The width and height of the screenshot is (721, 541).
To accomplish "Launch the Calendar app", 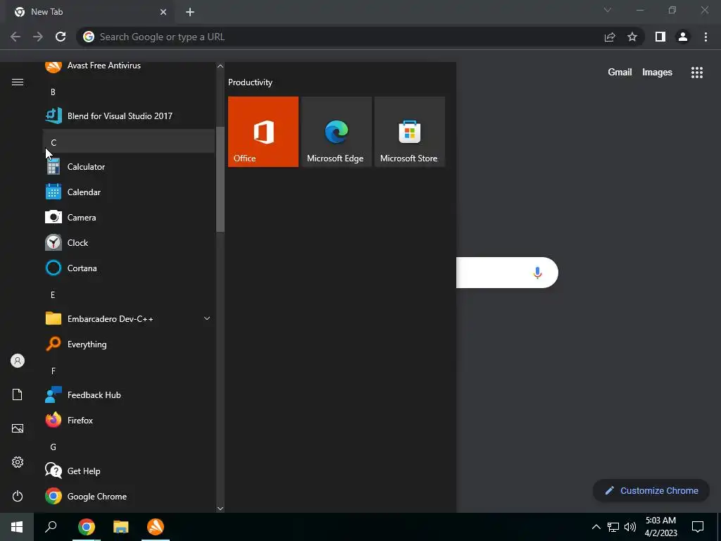I will (x=129, y=192).
